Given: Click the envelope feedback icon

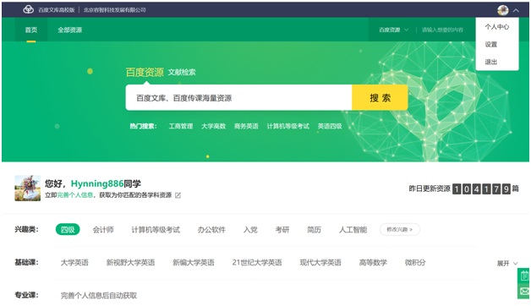Looking at the screenshot, I should 524,291.
